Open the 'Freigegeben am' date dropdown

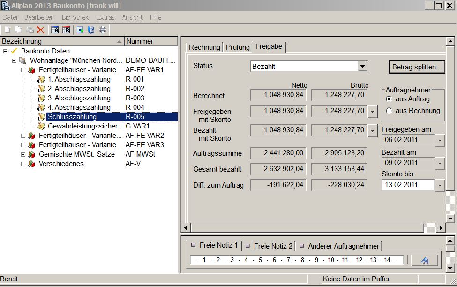coord(440,140)
